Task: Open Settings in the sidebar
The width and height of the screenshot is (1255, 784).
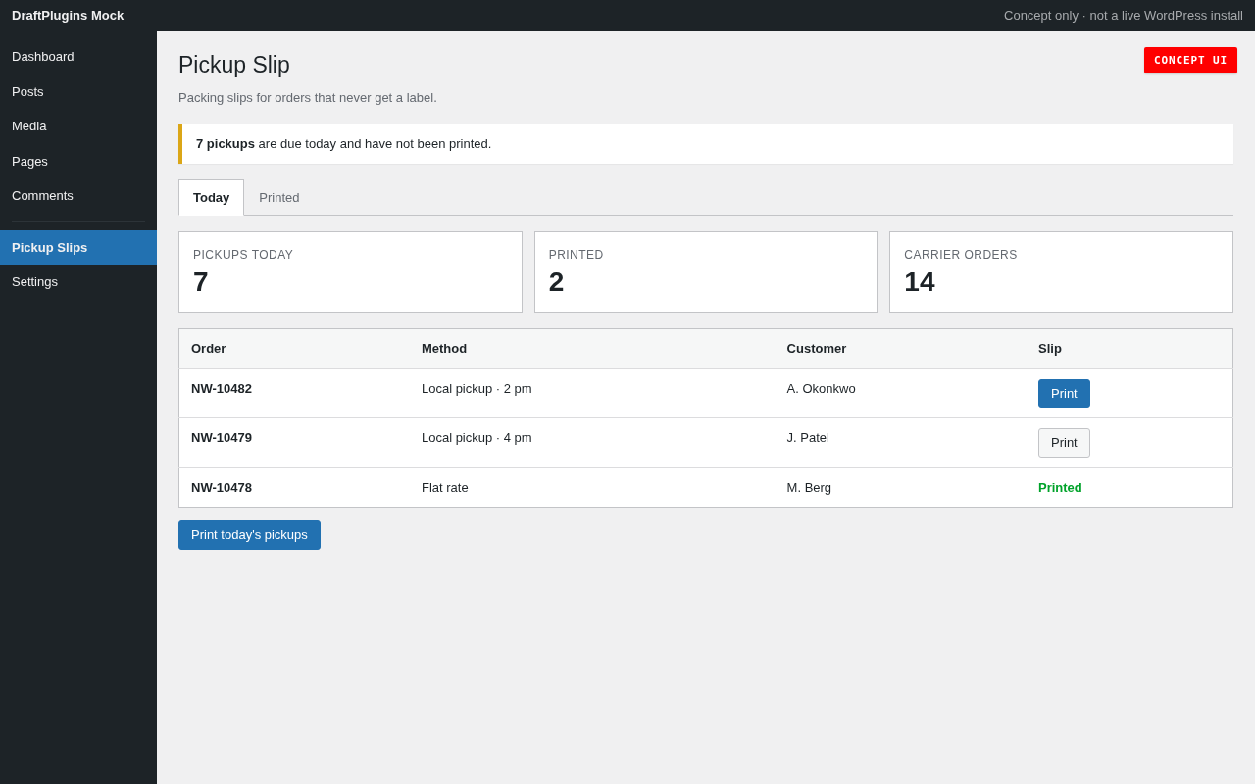Action: tap(78, 282)
